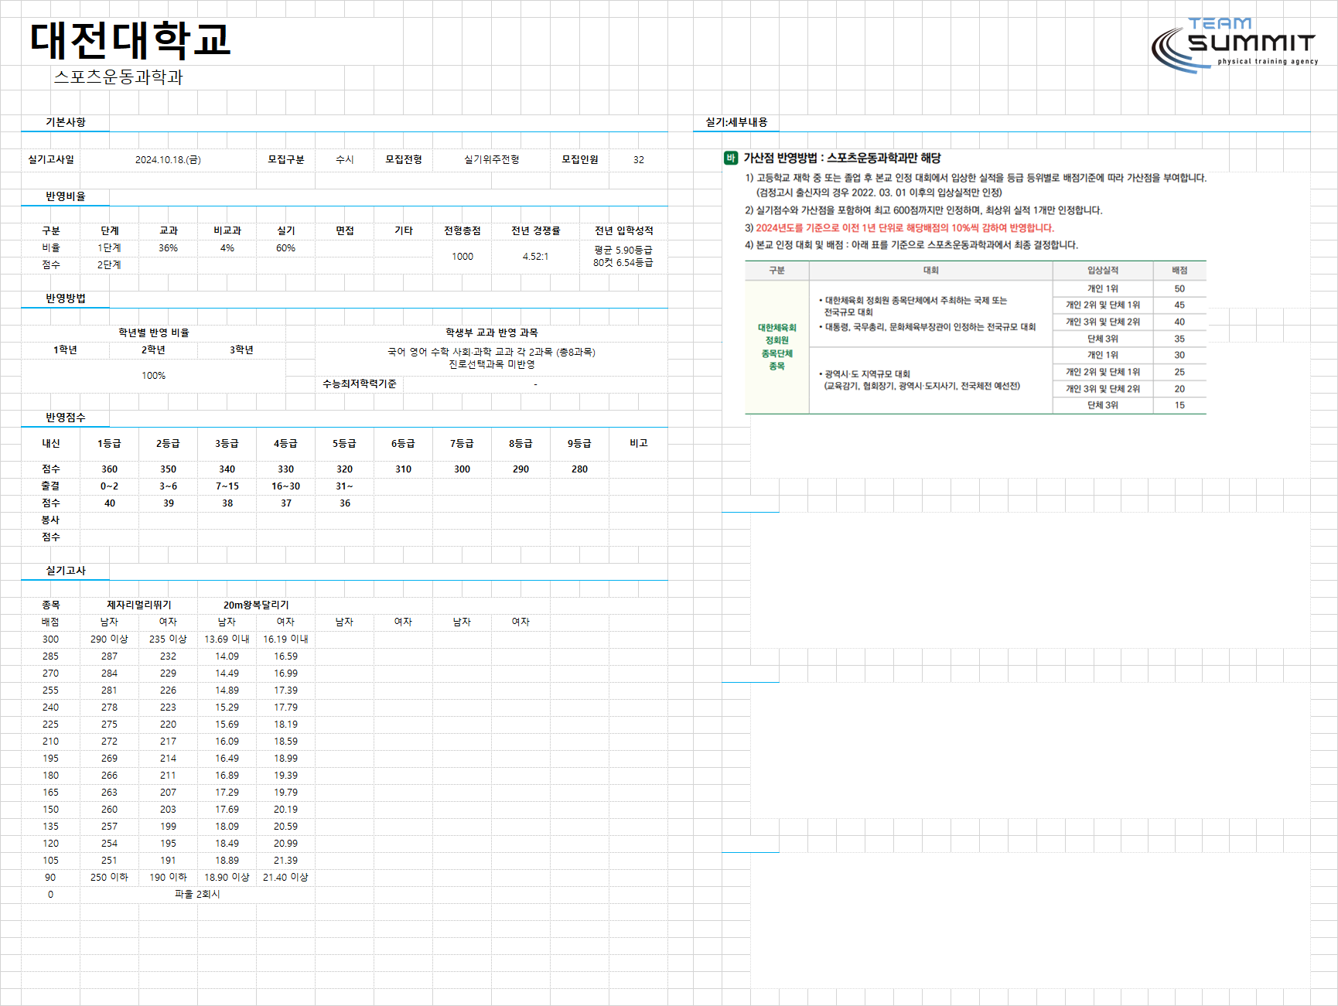Select the 전형총점 value 1000

coord(462,257)
